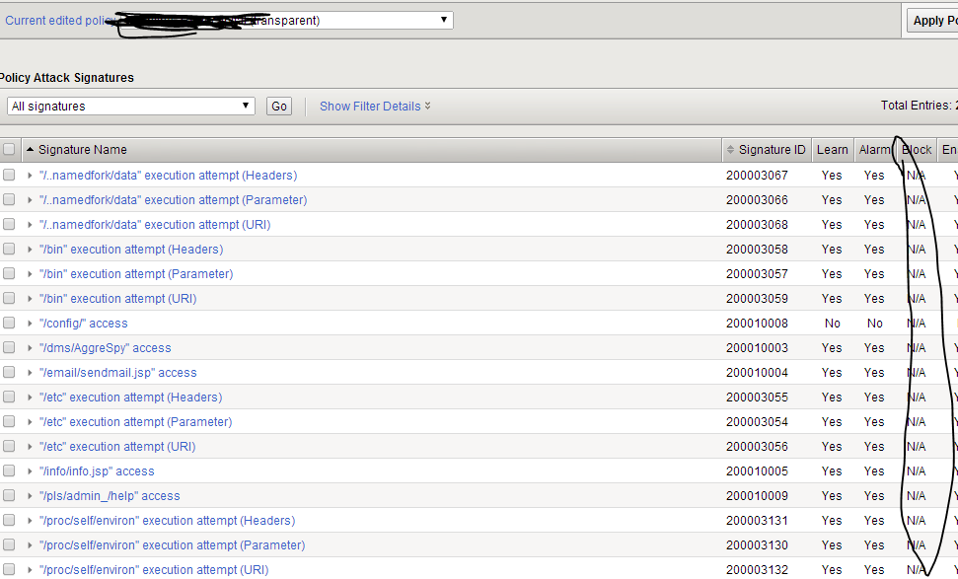
Task: Check the namedfork/data (Headers) row checkbox
Action: pos(9,175)
